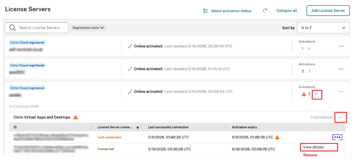355x164 pixels.
Task: Click the 5/19/2026, 05:06:09 UTC connection cell
Action: [169, 149]
